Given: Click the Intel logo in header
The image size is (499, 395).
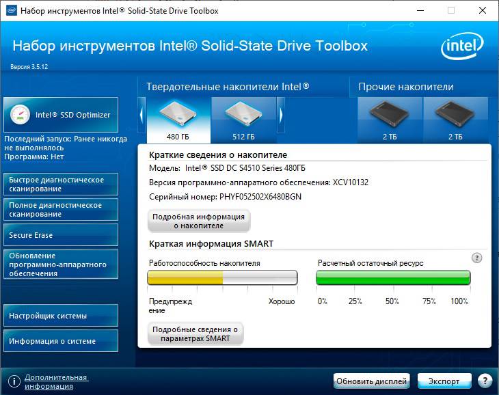Looking at the screenshot, I should point(463,47).
